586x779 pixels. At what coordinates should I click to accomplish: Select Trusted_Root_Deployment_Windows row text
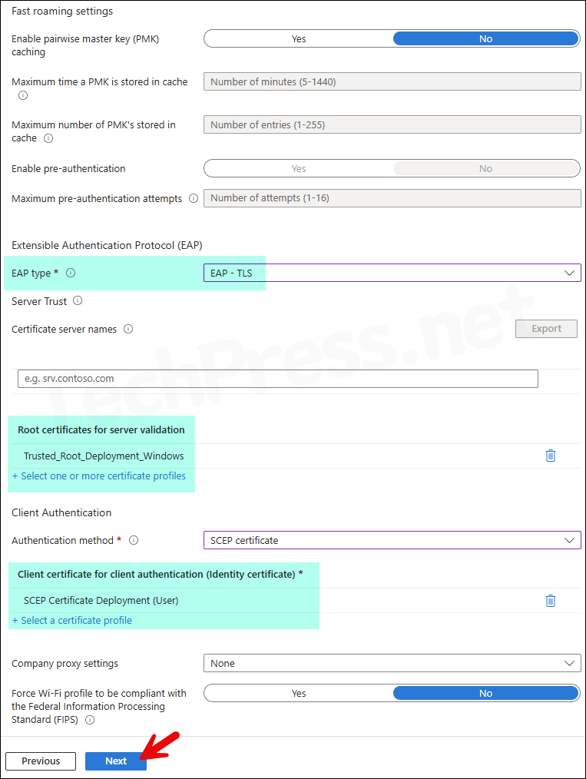coord(104,456)
